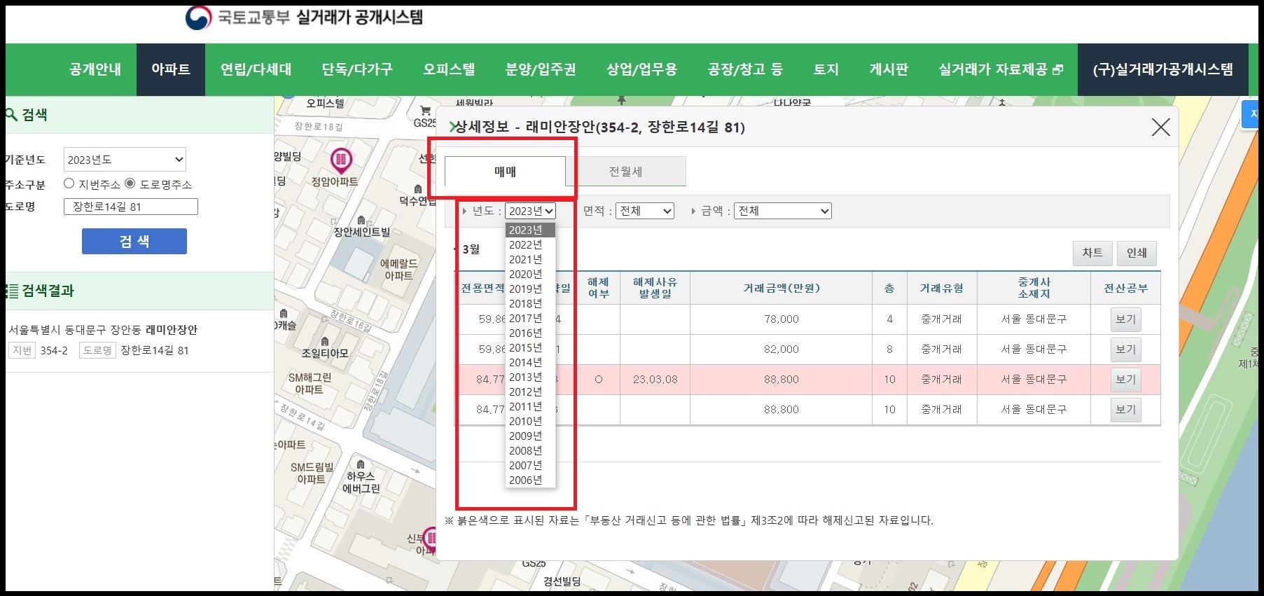Click 정암아파트 map marker
1264x596 pixels.
point(341,160)
